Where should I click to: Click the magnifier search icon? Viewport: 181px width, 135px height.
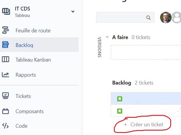coord(148,17)
